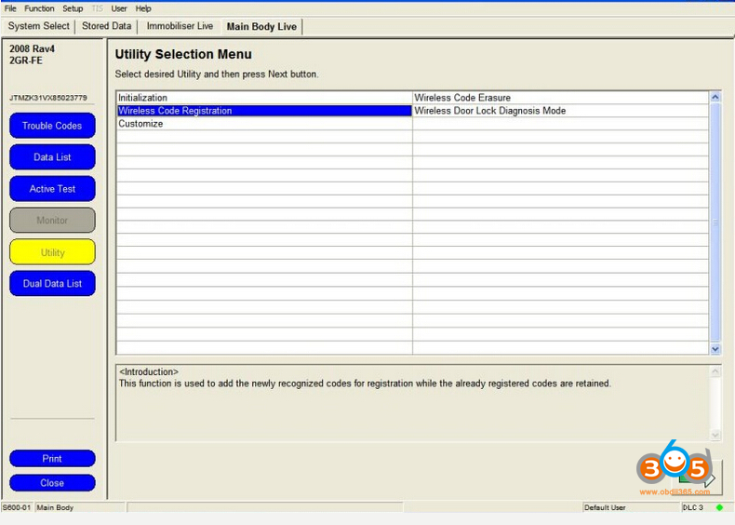Click the 2008 Rav4 vehicle label
The height and width of the screenshot is (525, 735).
click(x=32, y=48)
